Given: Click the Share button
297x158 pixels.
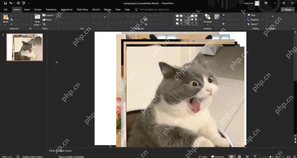Looking at the screenshot, I should coord(288,10).
